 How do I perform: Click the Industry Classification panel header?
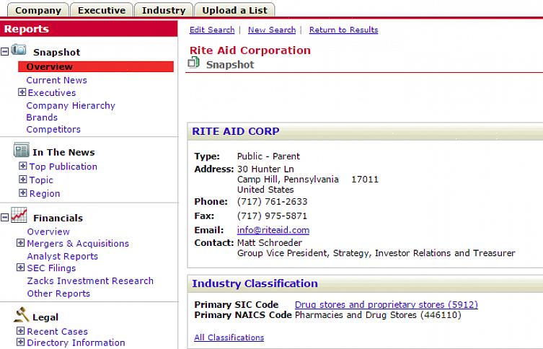tap(365, 283)
